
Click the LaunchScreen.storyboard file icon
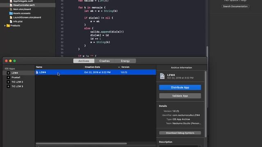[11, 17]
